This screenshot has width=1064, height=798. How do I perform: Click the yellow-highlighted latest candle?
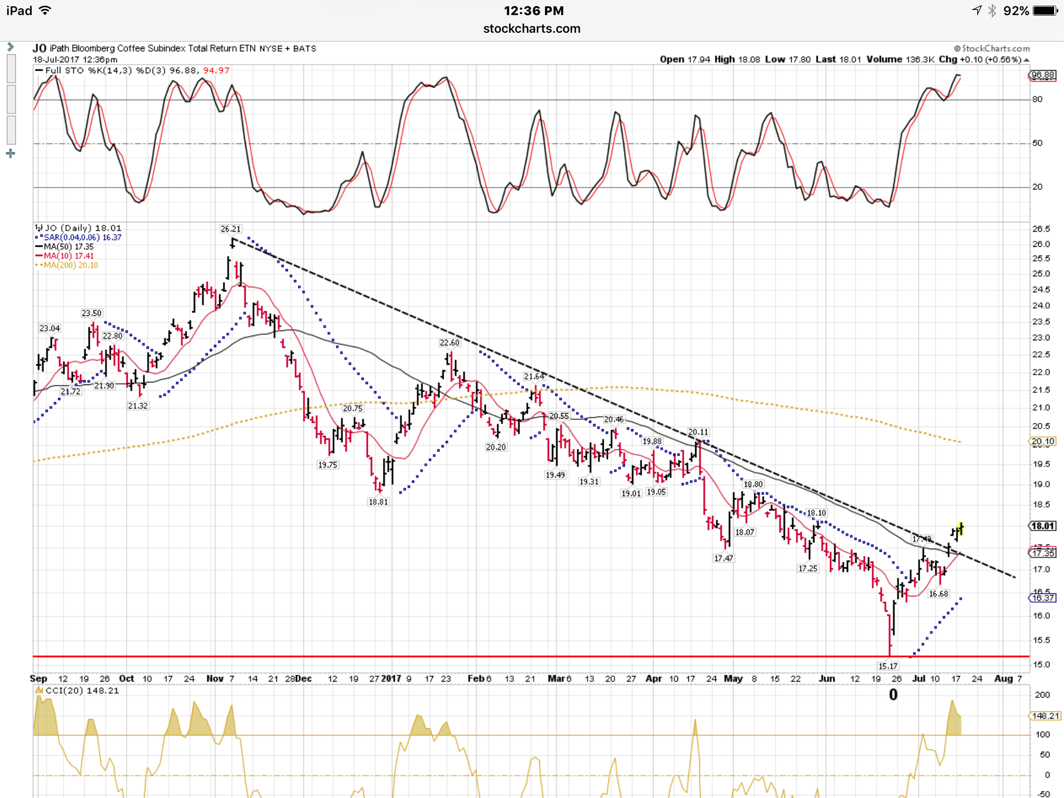click(961, 528)
